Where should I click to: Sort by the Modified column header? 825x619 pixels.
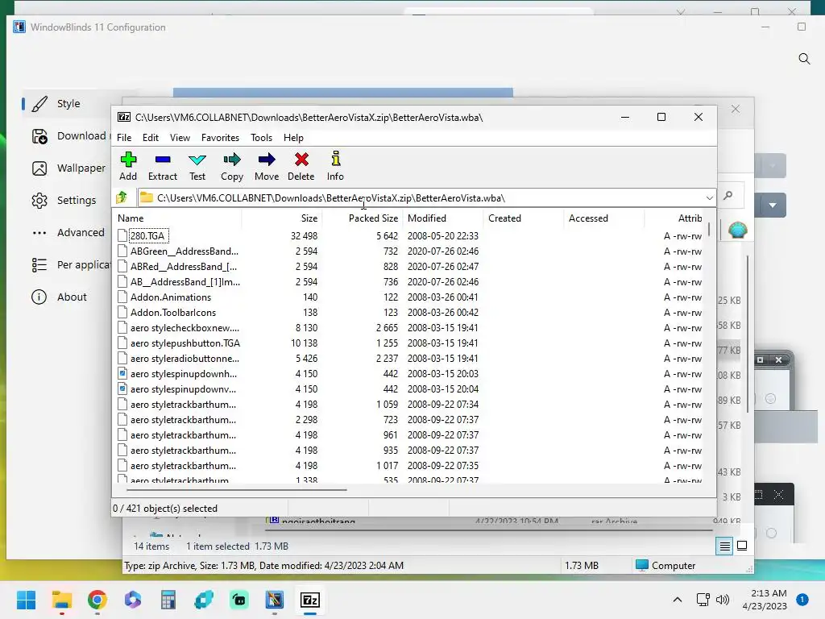click(x=443, y=218)
